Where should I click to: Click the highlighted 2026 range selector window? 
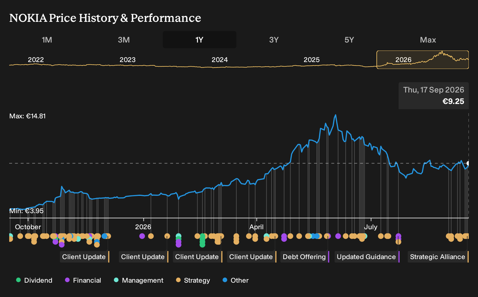[422, 60]
